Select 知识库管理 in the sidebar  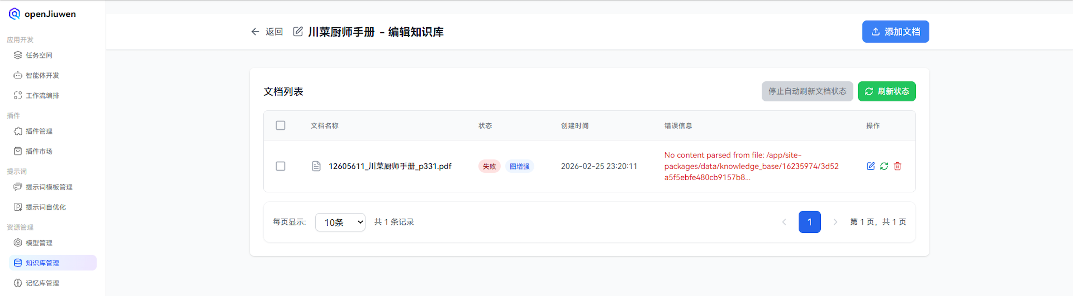(53, 263)
